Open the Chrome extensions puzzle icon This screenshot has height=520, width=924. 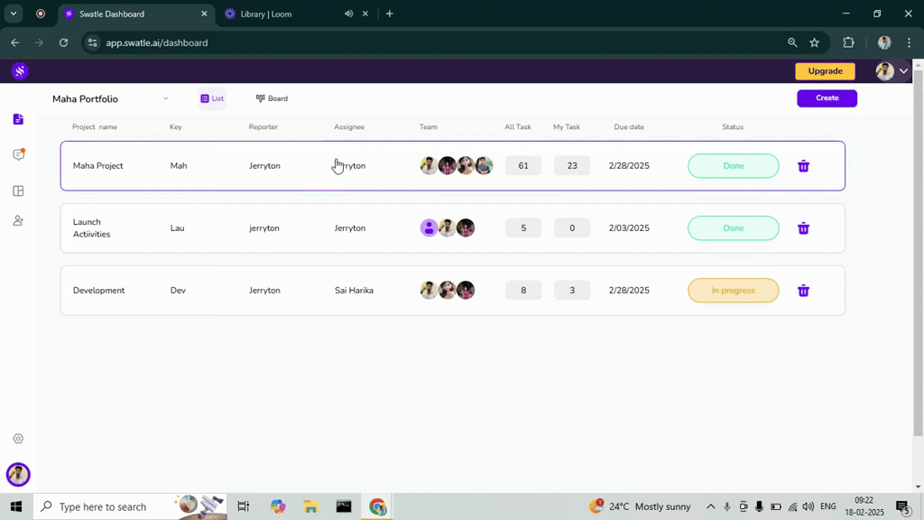coord(848,42)
